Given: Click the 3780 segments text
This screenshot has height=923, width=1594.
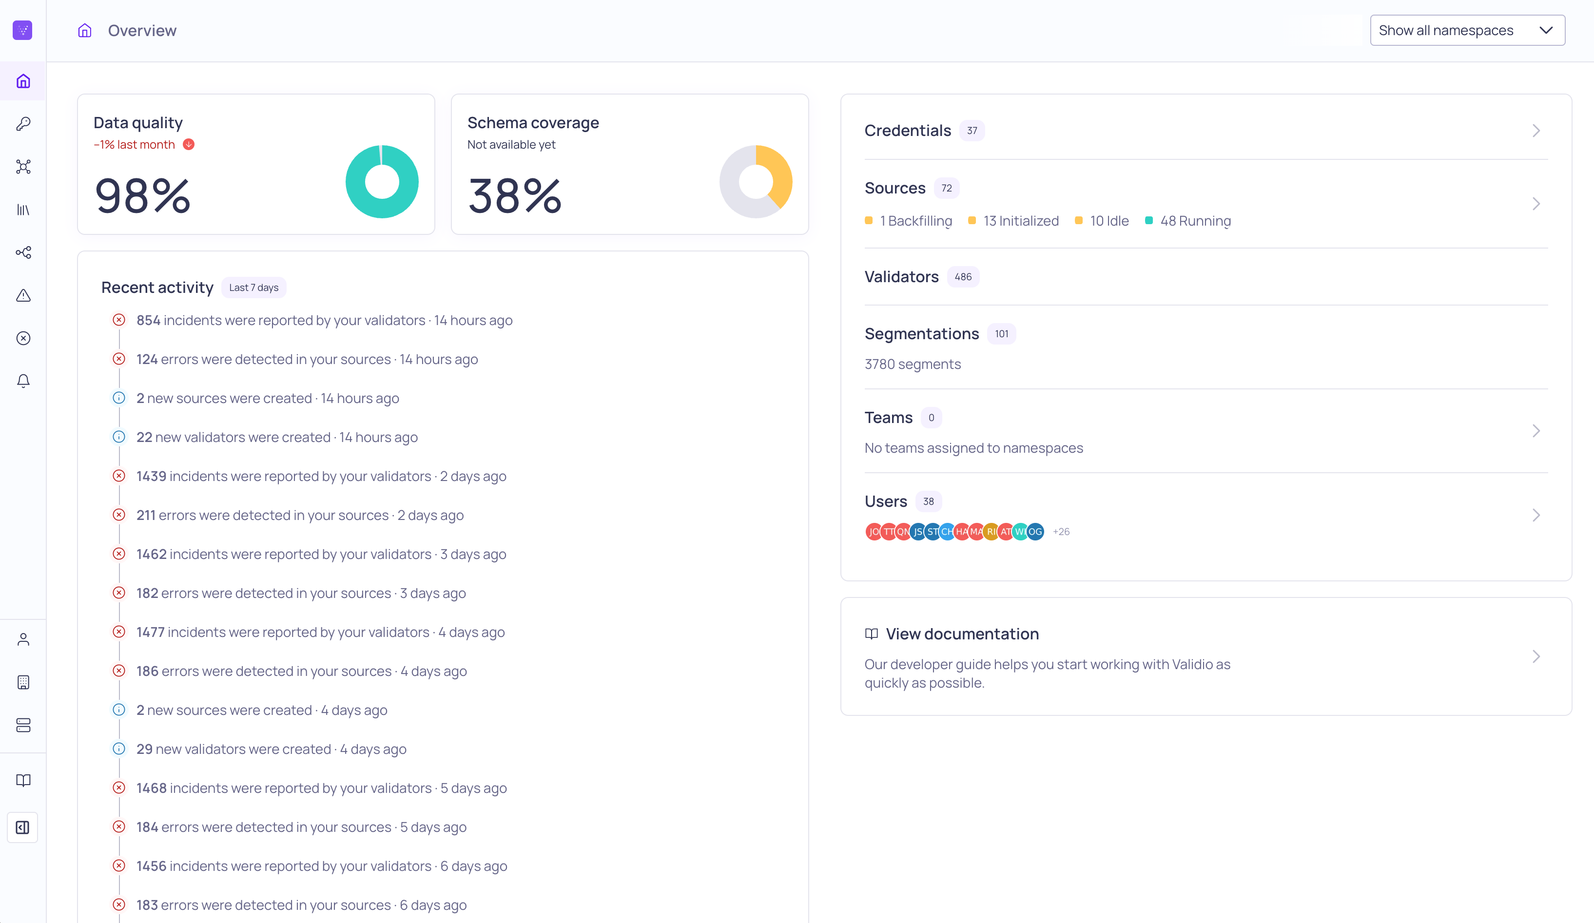Looking at the screenshot, I should [913, 364].
